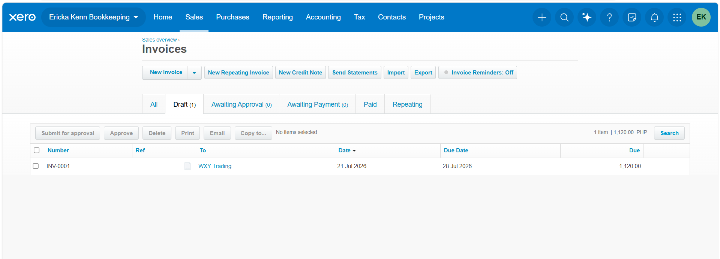Tick the select-all invoices checkbox
The width and height of the screenshot is (720, 259).
pos(36,150)
